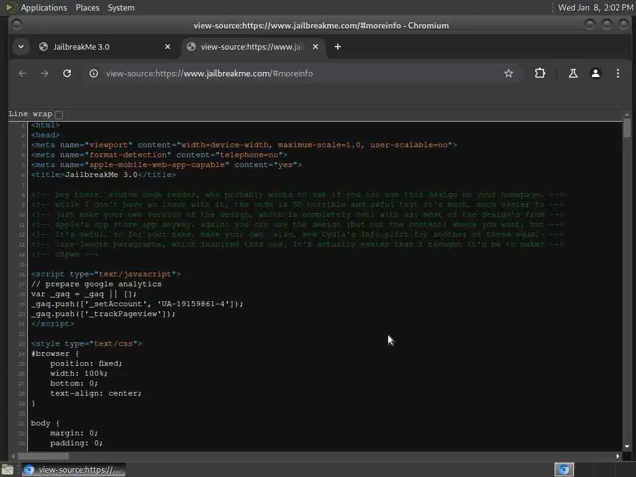Activate Chromium taskbar window button
Viewport: 636px width, 477px height.
[73, 470]
